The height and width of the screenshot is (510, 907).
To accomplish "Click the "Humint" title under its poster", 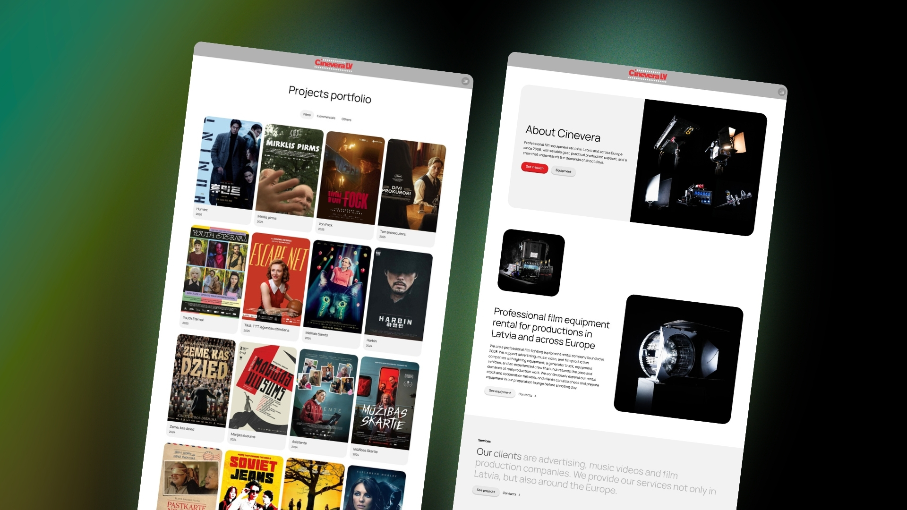I will click(202, 209).
